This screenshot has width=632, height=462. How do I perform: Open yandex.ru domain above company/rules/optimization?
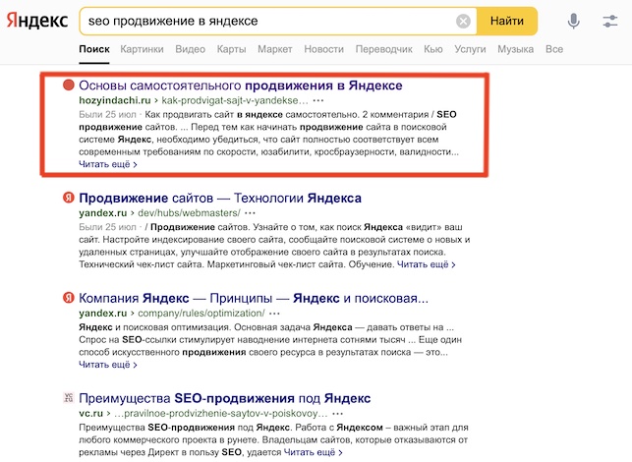pos(103,314)
